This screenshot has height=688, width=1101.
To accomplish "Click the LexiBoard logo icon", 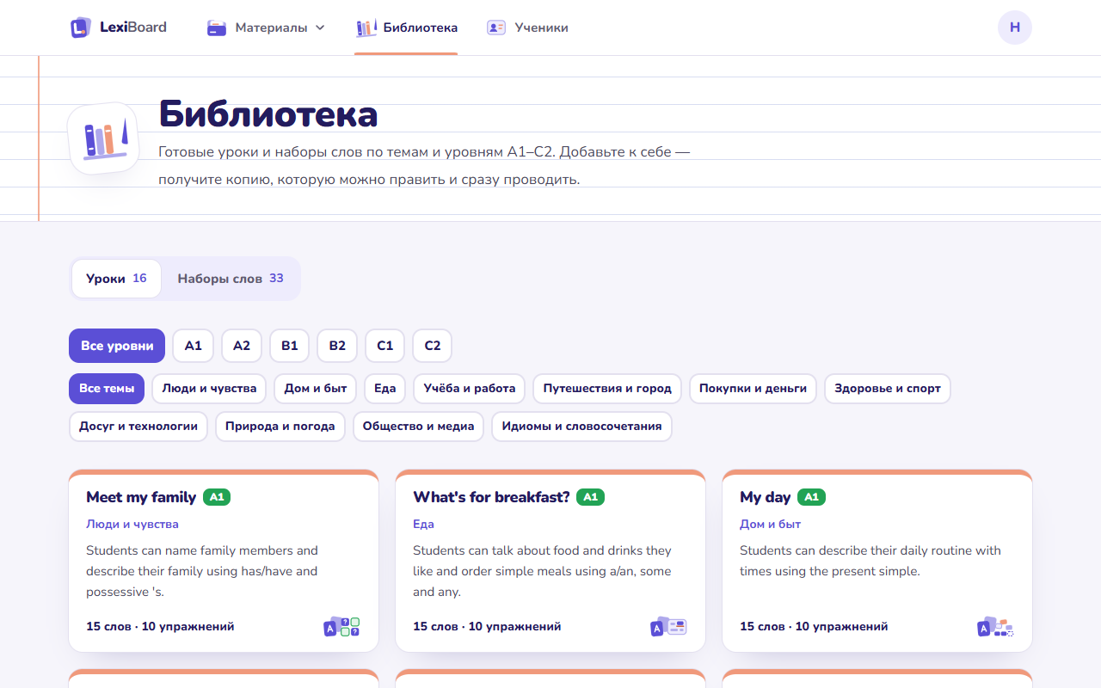I will (x=80, y=28).
